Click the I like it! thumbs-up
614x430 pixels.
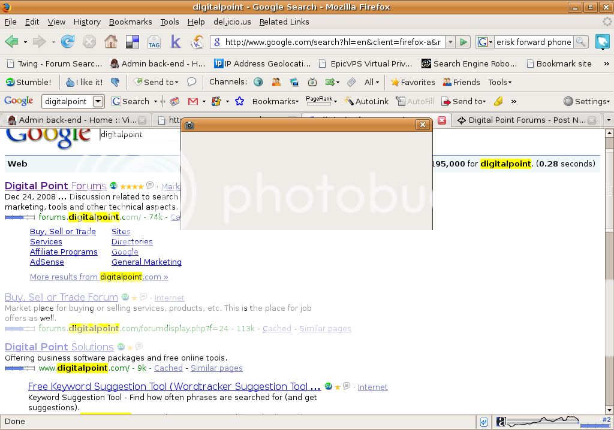[84, 82]
